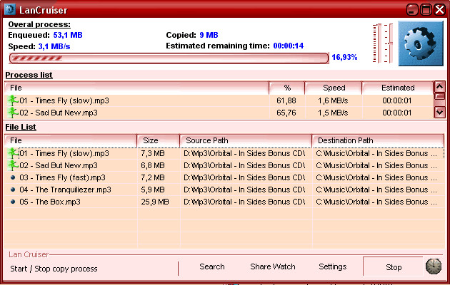The width and height of the screenshot is (450, 285).
Task: Stop the copy process
Action: click(393, 267)
